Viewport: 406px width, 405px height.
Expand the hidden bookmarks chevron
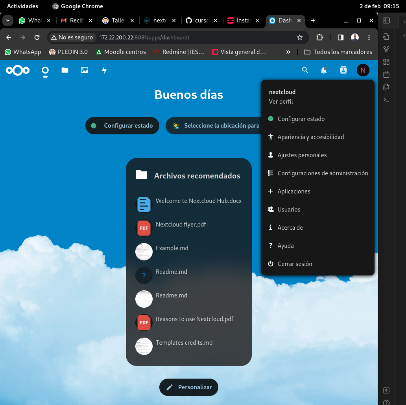coord(288,52)
